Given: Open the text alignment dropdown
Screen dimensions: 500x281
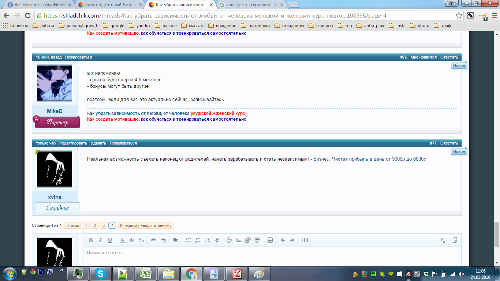Looking at the screenshot, I should [176, 240].
